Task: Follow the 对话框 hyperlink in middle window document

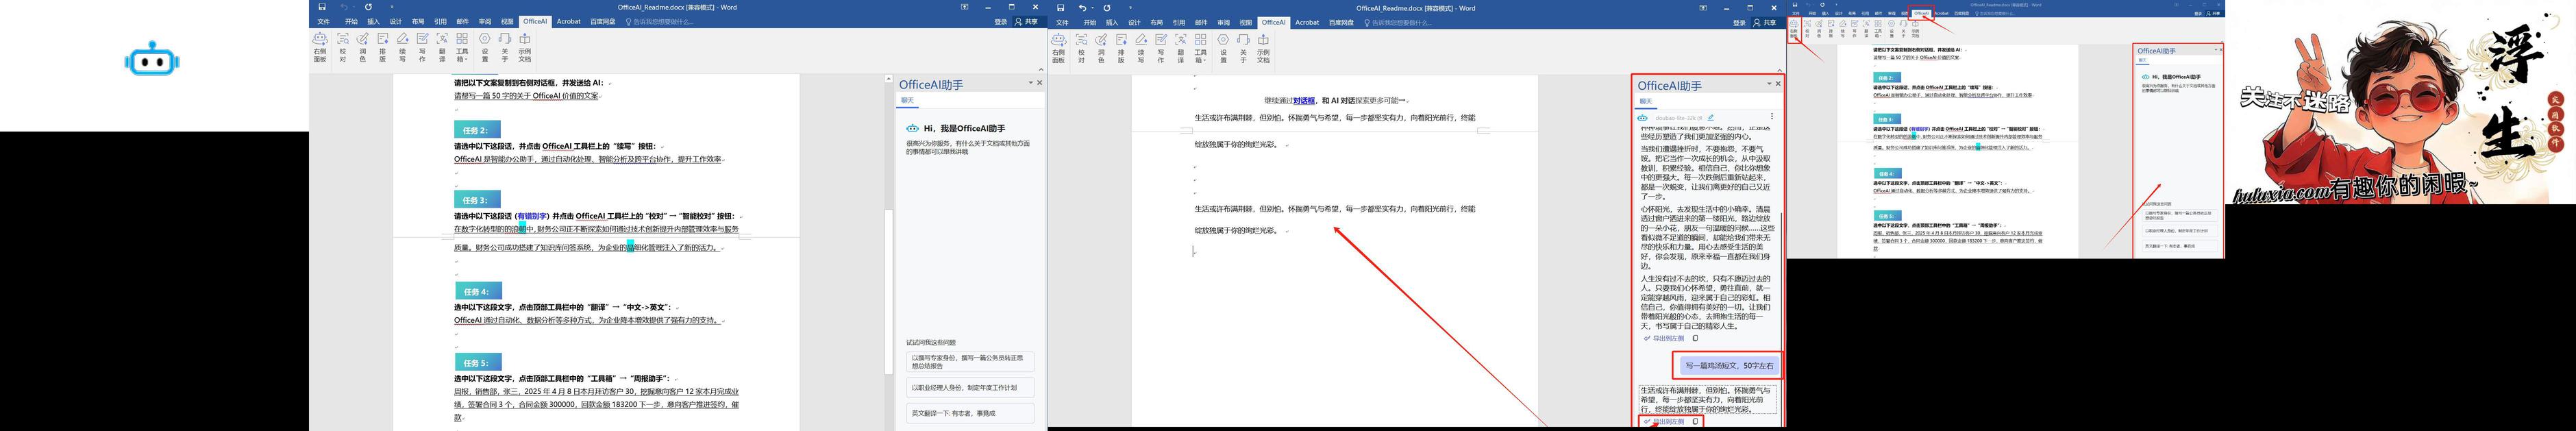Action: point(1304,100)
